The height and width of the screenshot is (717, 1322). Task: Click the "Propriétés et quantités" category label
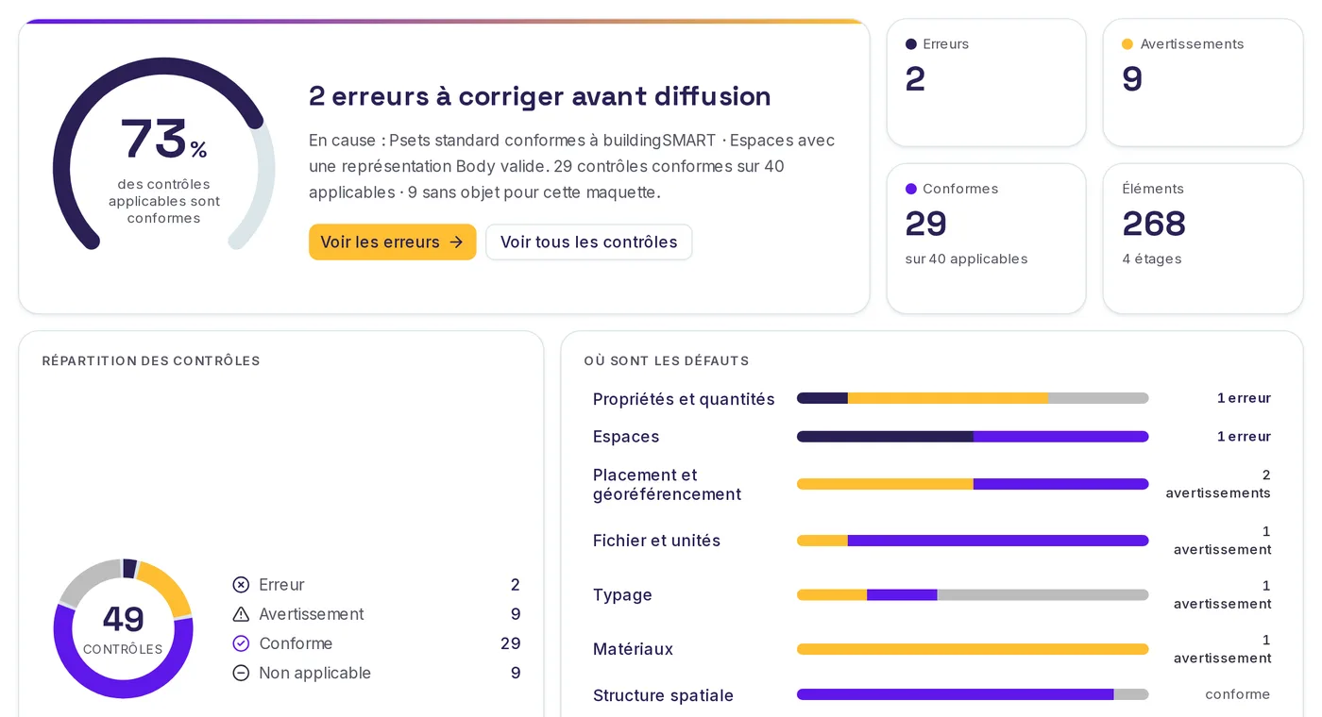(x=684, y=399)
